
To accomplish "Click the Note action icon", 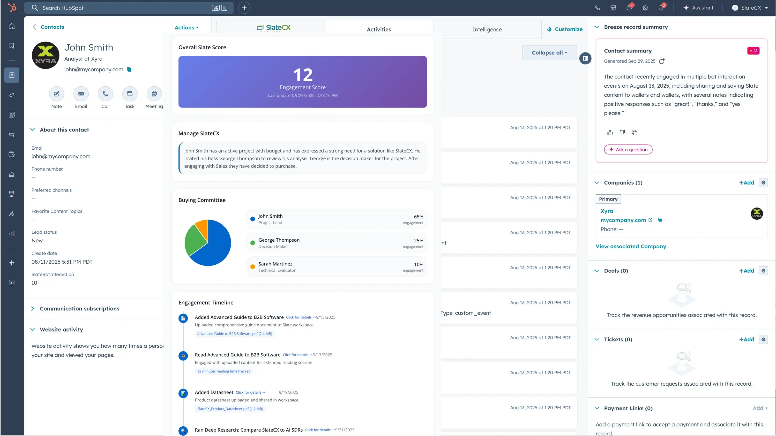I will (x=57, y=94).
